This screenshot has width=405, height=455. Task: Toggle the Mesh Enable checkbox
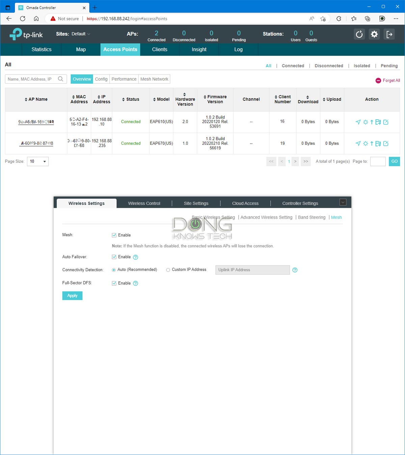pos(114,235)
